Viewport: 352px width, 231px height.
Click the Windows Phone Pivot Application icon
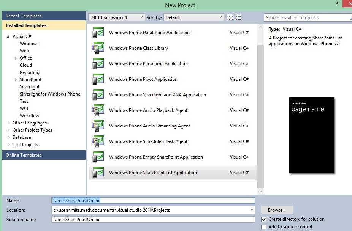(98, 79)
